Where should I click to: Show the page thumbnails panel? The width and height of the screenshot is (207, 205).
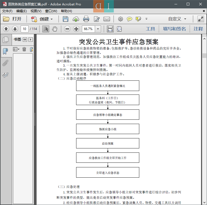pos(5,40)
